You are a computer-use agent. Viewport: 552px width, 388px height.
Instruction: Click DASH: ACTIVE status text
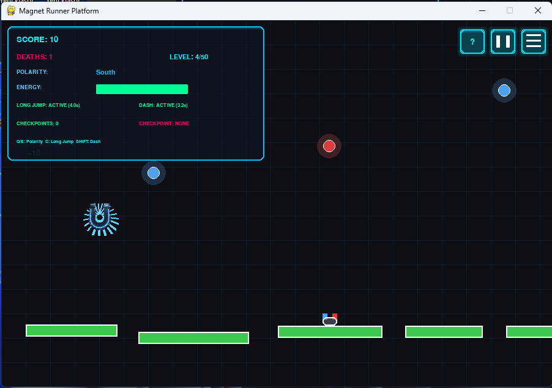(163, 104)
